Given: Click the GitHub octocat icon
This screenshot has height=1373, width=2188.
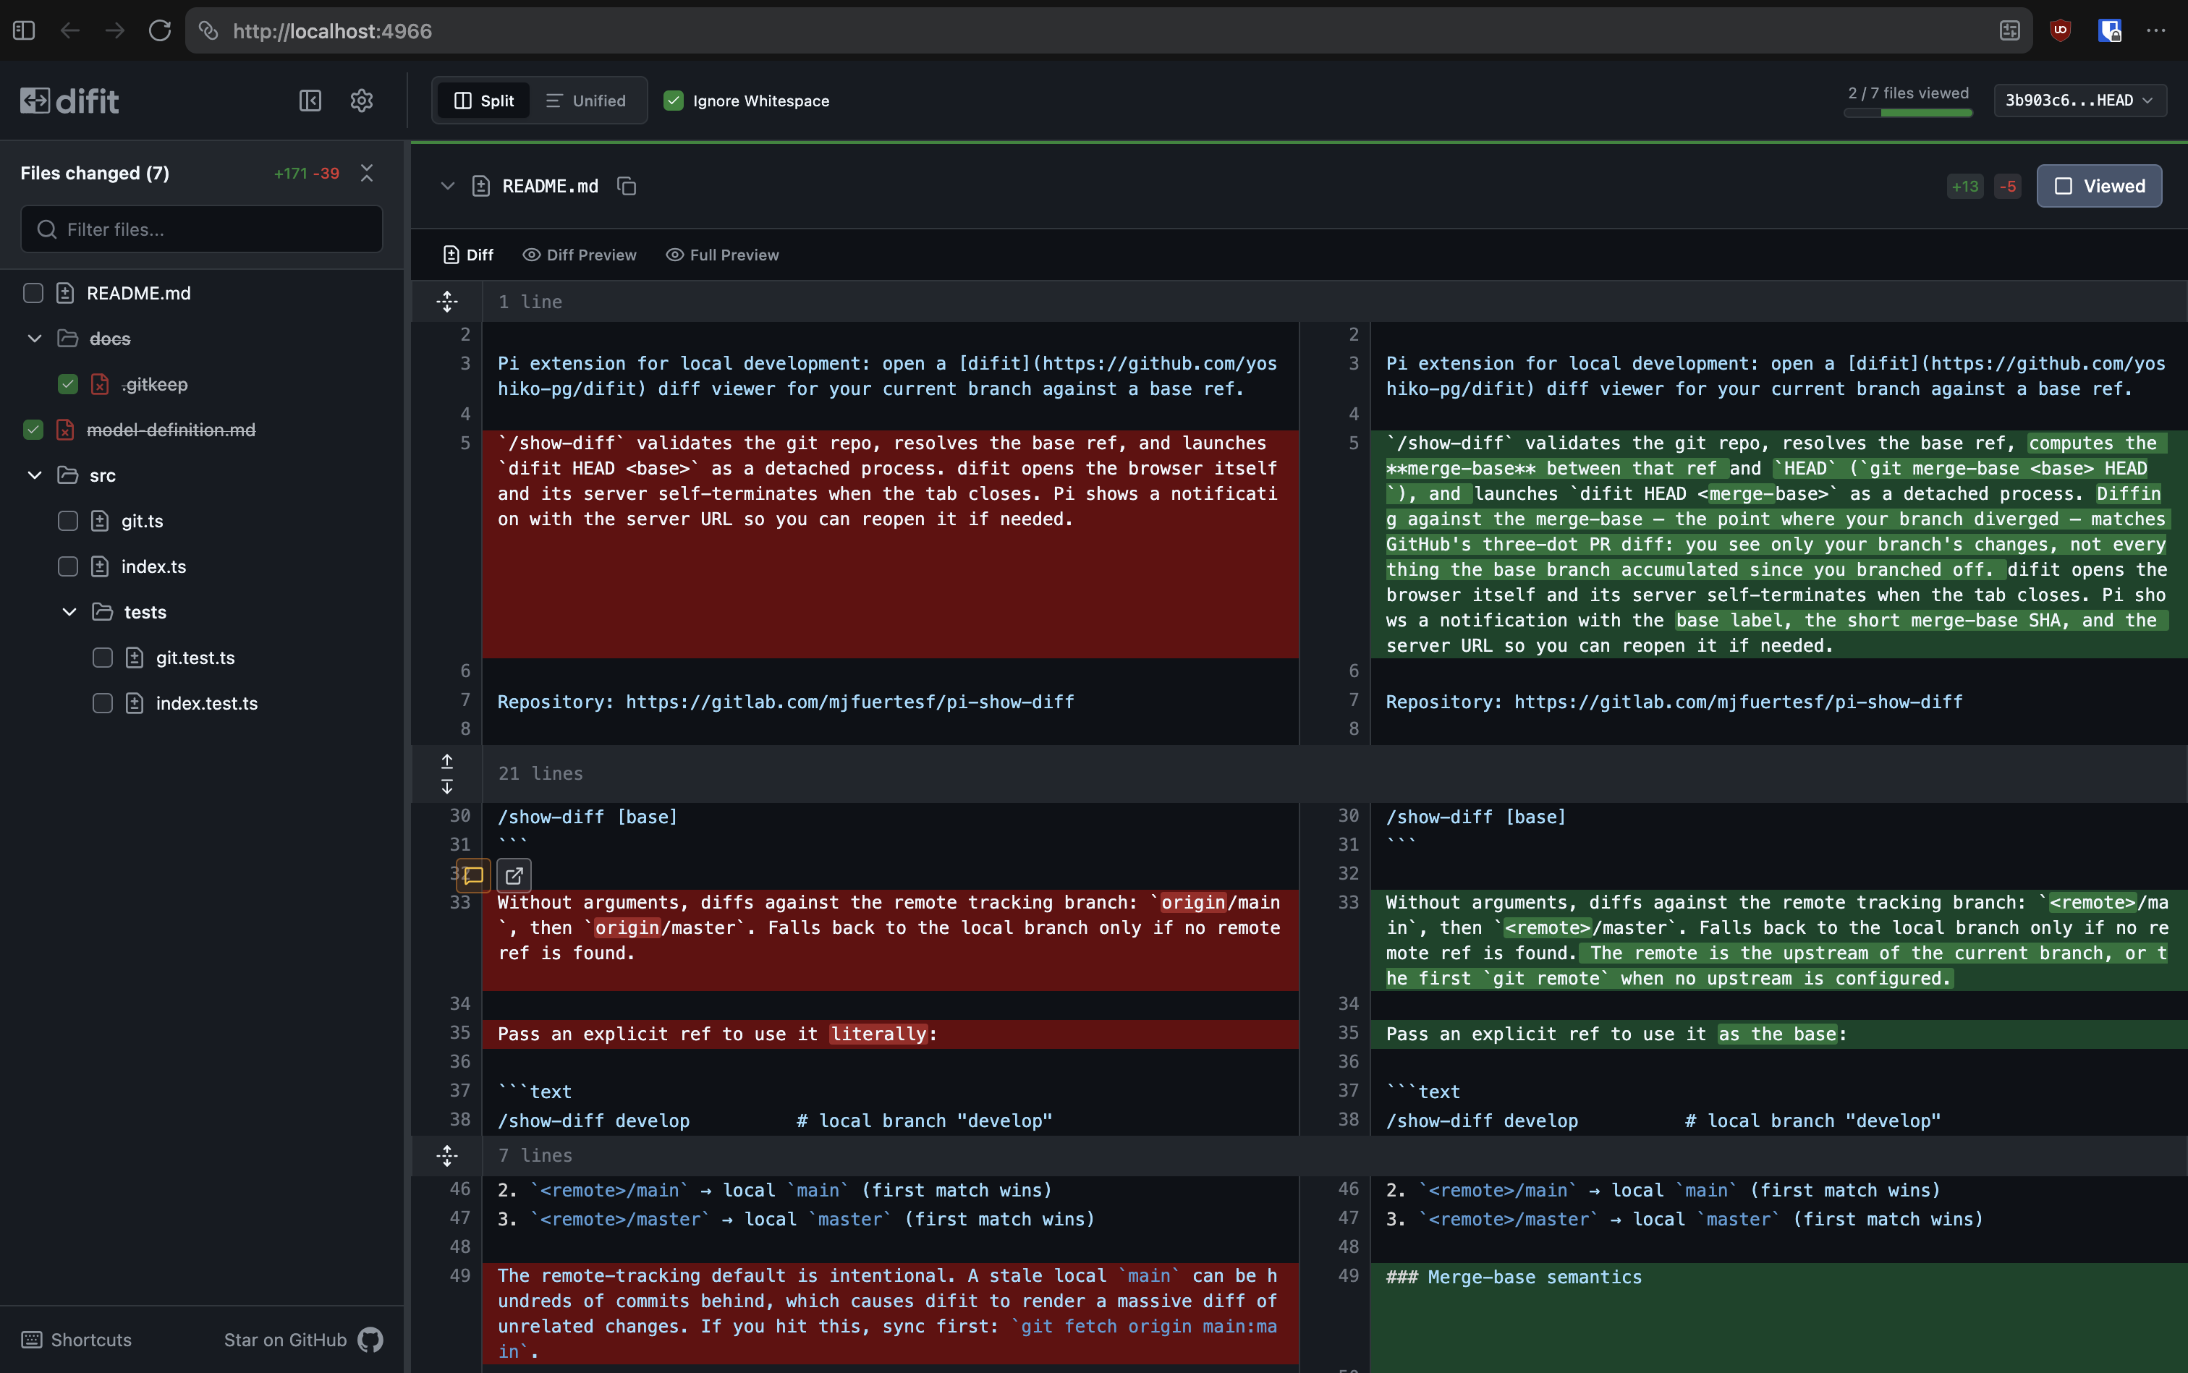Looking at the screenshot, I should click(370, 1340).
